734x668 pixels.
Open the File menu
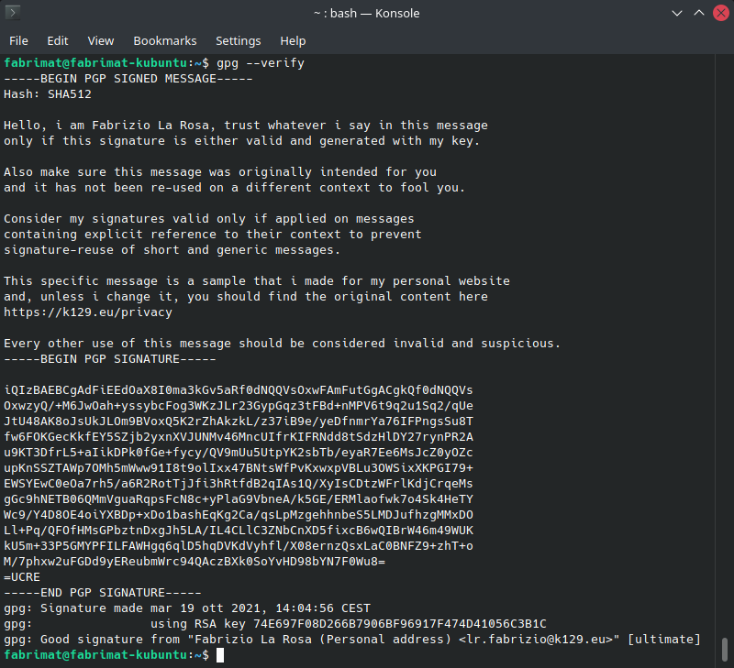pyautogui.click(x=18, y=40)
